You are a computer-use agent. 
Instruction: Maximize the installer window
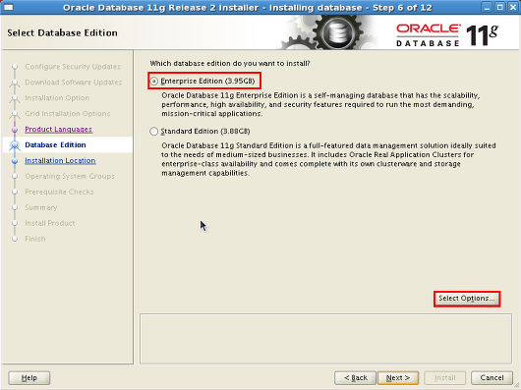click(x=499, y=7)
